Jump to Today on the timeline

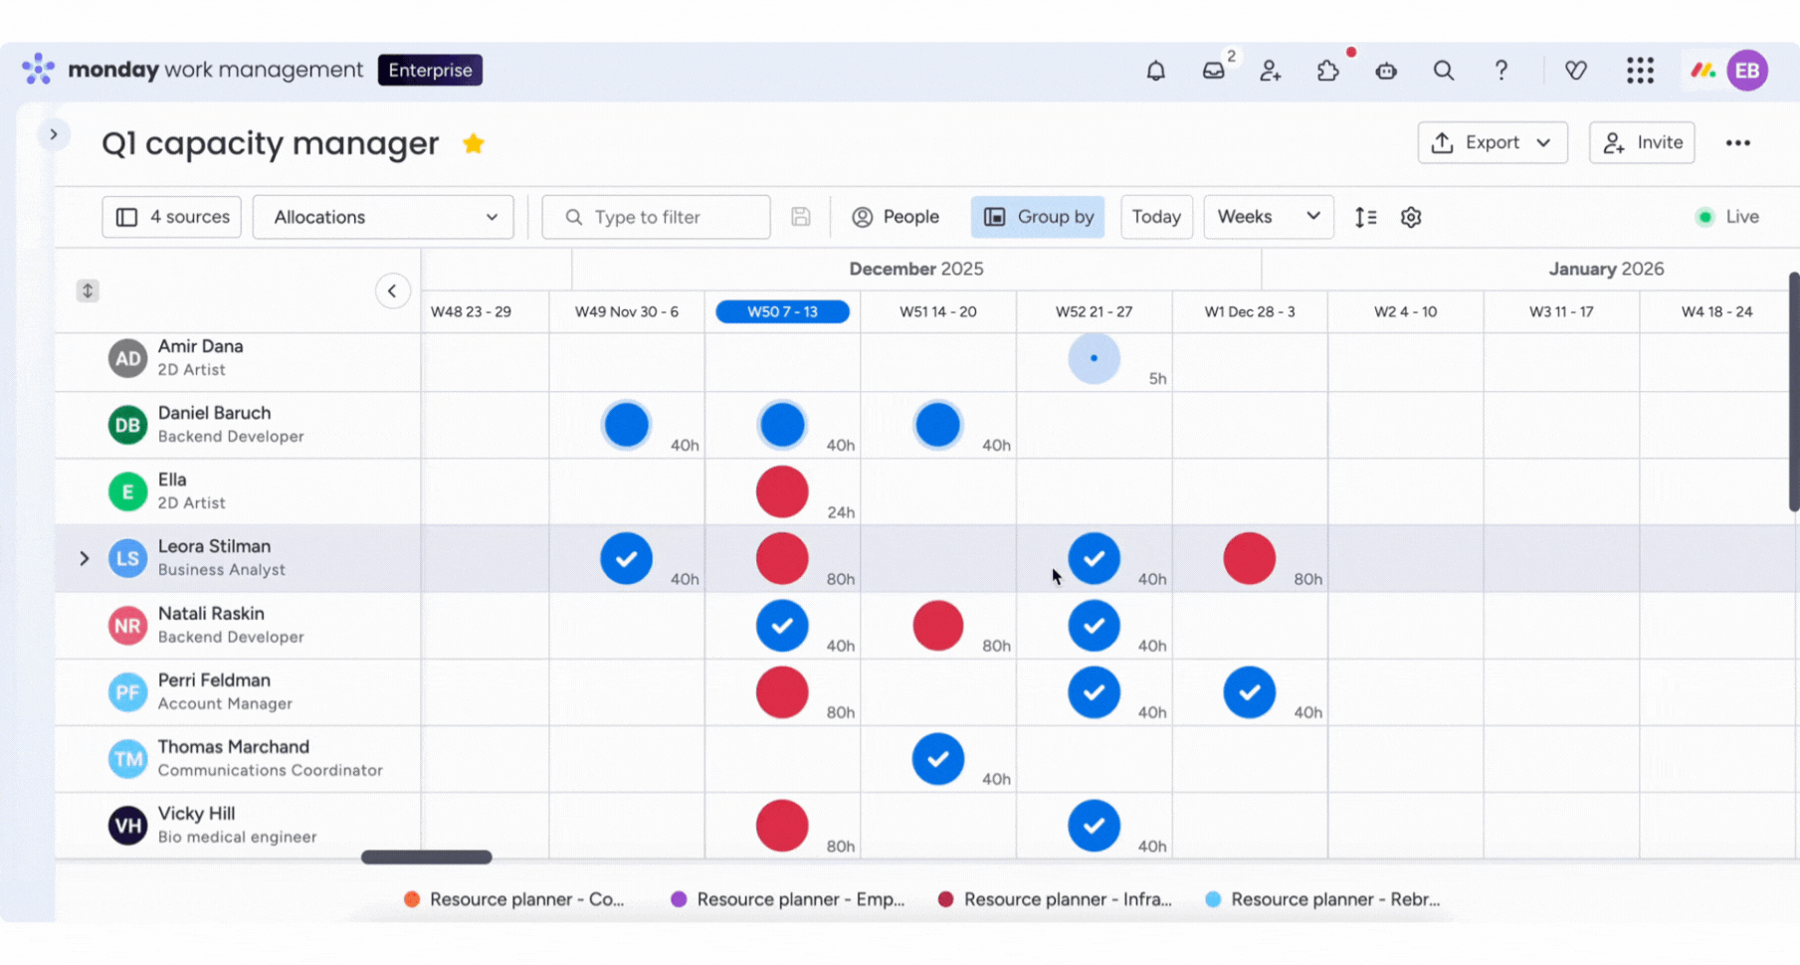(1156, 217)
